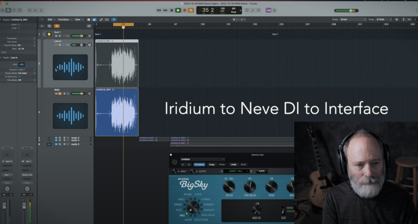This screenshot has height=224, width=418.
Task: Click the add track plus button
Action: pyautogui.click(x=42, y=26)
